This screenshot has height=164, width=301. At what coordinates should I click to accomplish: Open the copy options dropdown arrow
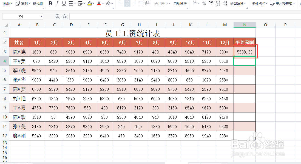(x=29, y=4)
